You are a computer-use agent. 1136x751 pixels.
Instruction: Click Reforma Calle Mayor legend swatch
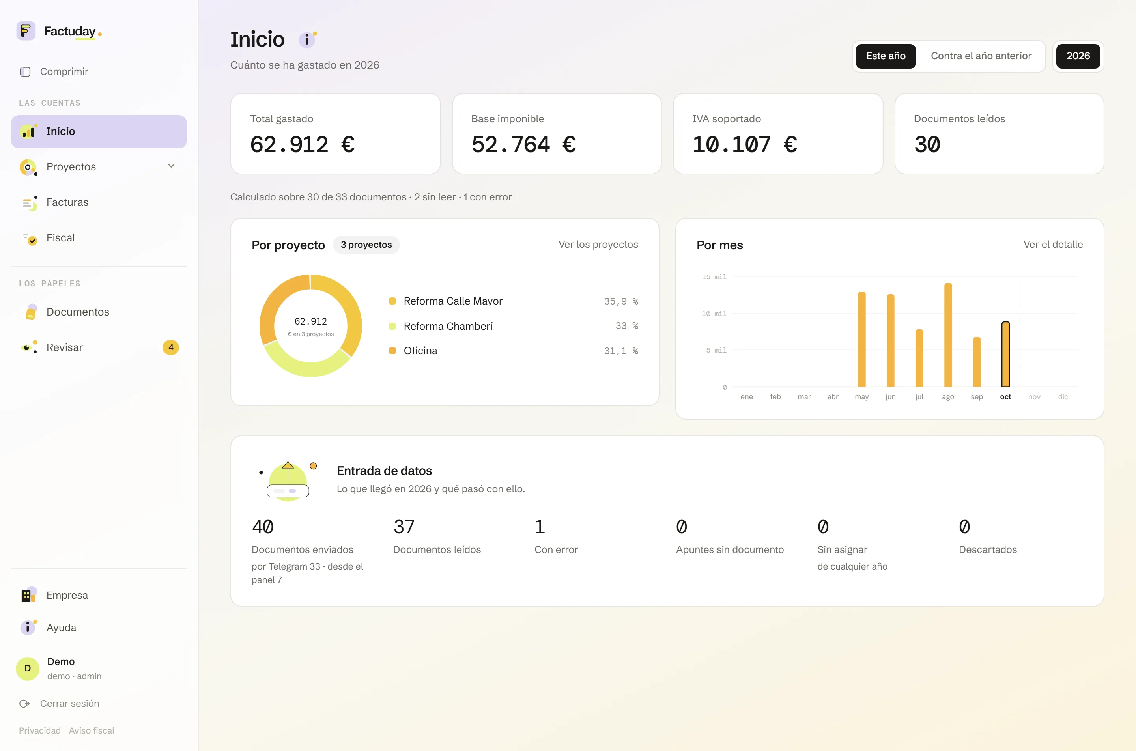[x=392, y=301]
